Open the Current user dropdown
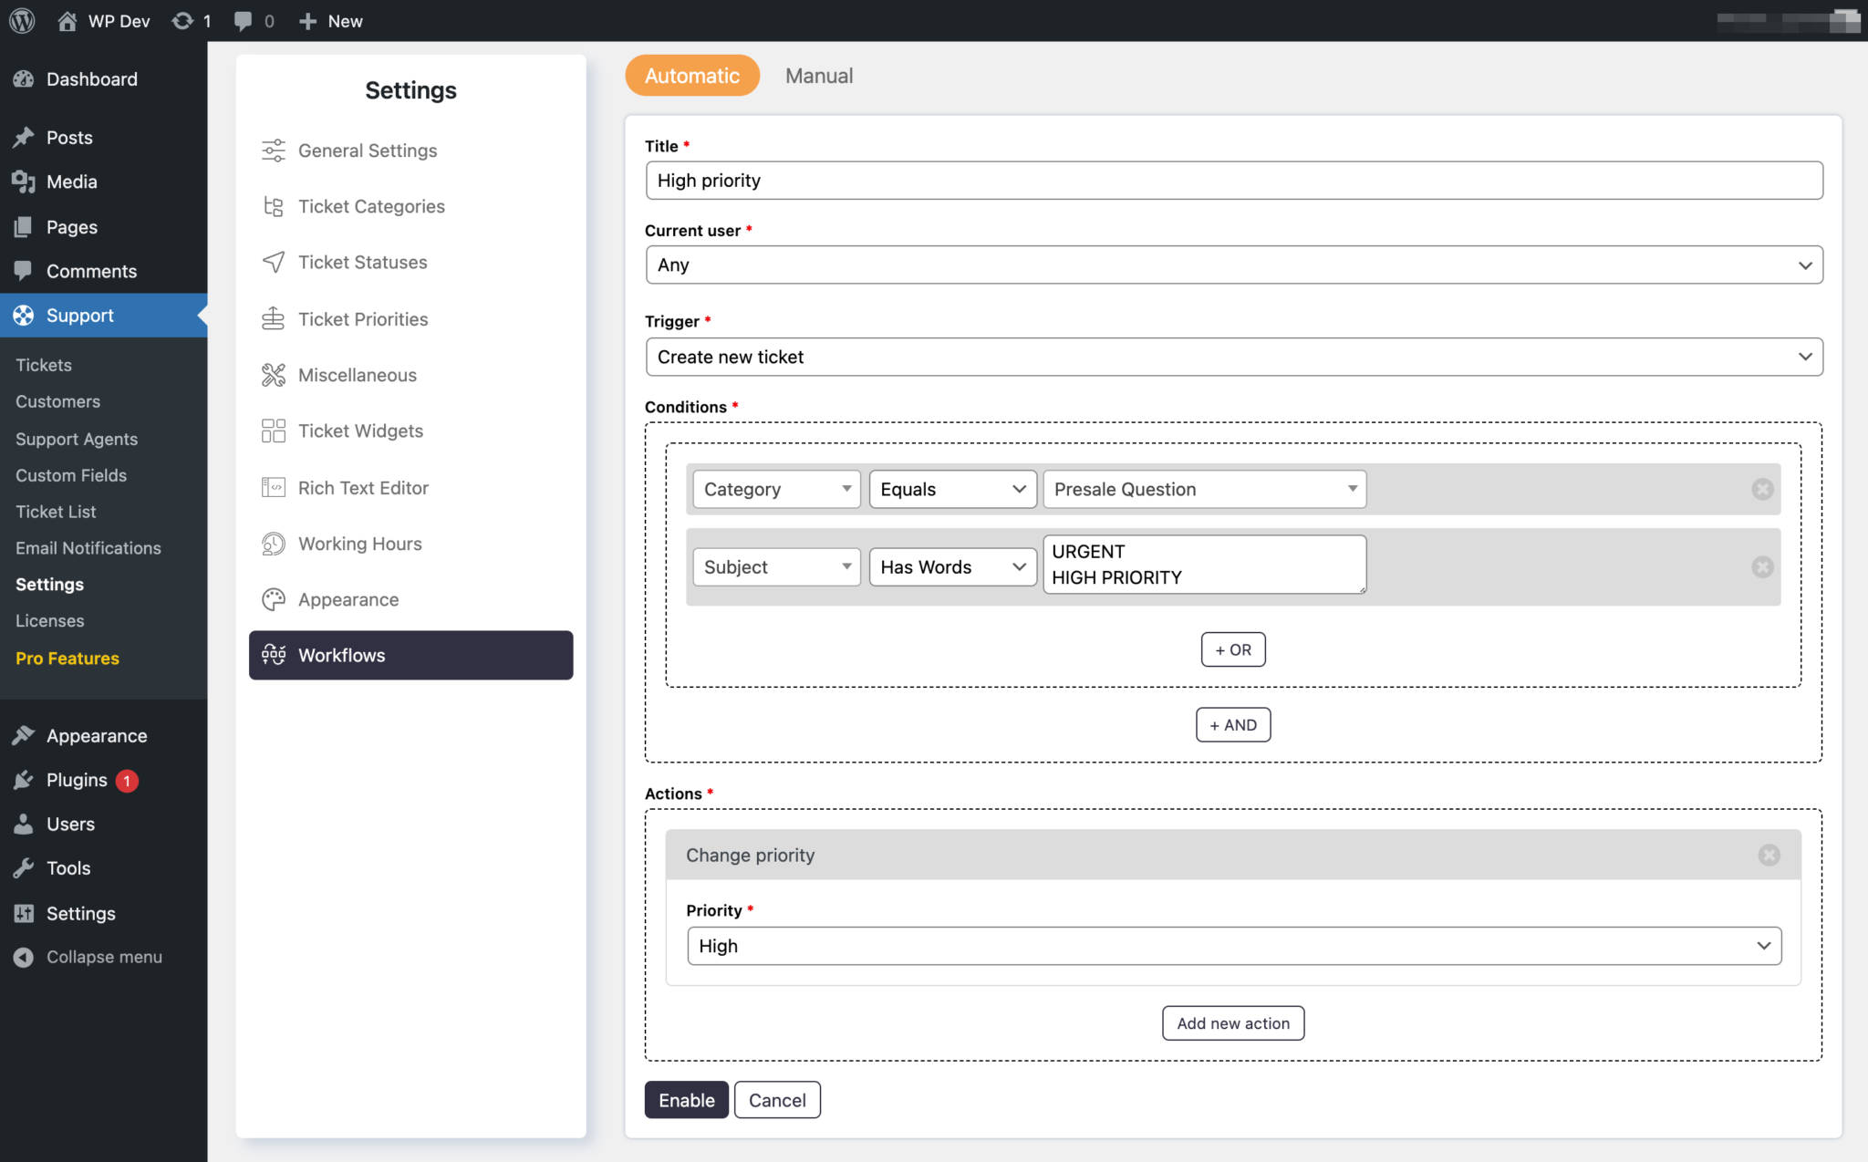This screenshot has height=1162, width=1868. click(1233, 265)
